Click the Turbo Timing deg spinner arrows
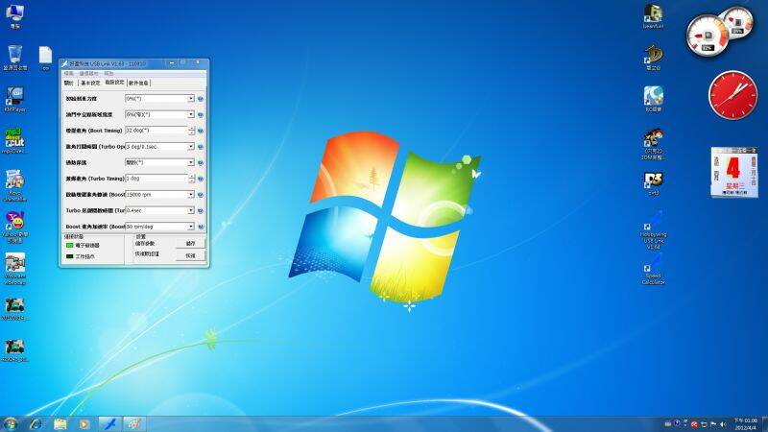The width and height of the screenshot is (768, 432). pos(191,179)
